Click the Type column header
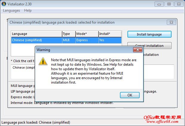The height and width of the screenshot is (126, 185). coord(69,34)
